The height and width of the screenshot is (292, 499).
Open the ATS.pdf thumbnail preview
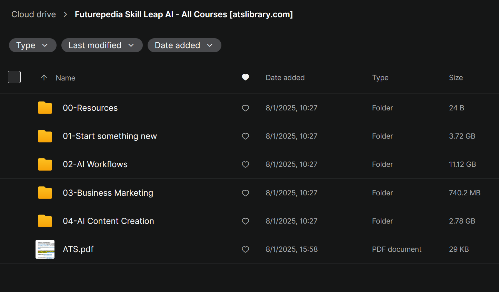point(45,249)
